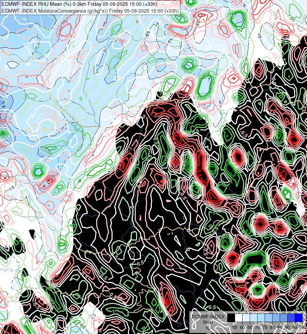Select the darkest blue 95–100% legend swatch

[299, 318]
